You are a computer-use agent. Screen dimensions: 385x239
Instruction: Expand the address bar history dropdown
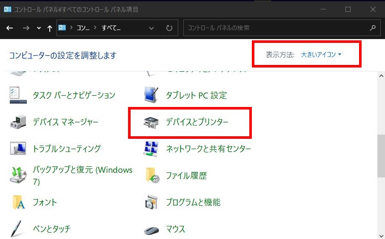(151, 28)
